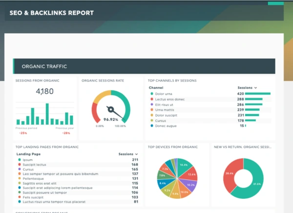Sort landing pages by Sessions column arrow
This screenshot has height=213, width=293.
(x=137, y=154)
